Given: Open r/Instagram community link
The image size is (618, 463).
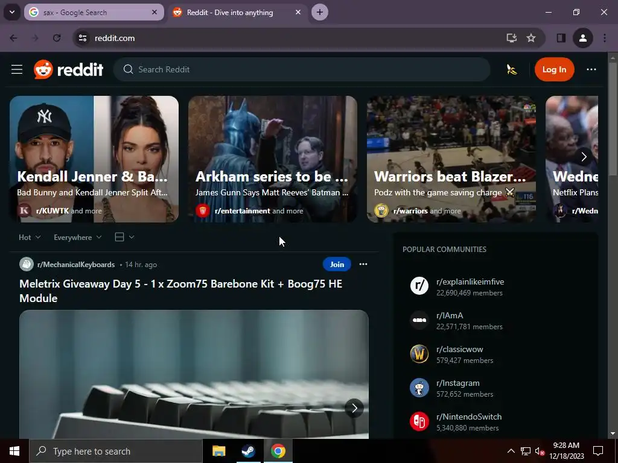Looking at the screenshot, I should pyautogui.click(x=457, y=383).
